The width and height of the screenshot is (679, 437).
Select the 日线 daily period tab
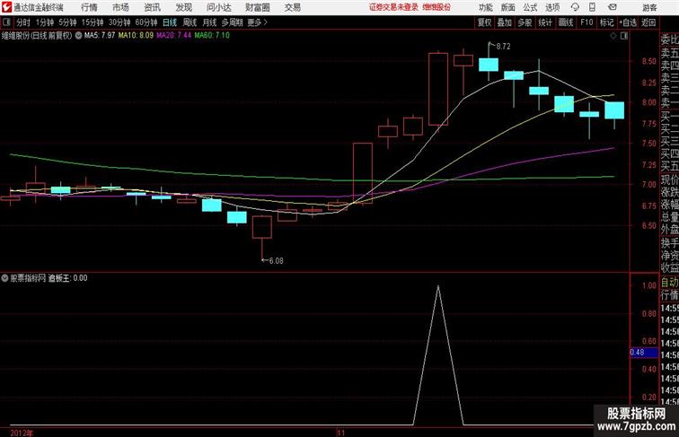(170, 22)
